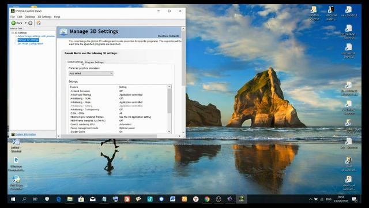This screenshot has height=208, width=369.
Task: Select the Multi-Frame Sampled AA (MFAA) row
Action: pyautogui.click(x=118, y=121)
